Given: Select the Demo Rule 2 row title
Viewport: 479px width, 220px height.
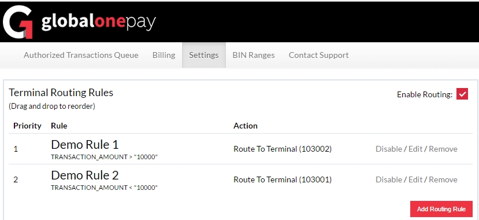Looking at the screenshot, I should pyautogui.click(x=84, y=175).
